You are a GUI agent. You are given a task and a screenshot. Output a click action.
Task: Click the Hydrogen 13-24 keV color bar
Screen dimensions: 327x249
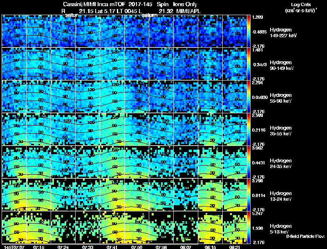click(x=249, y=195)
